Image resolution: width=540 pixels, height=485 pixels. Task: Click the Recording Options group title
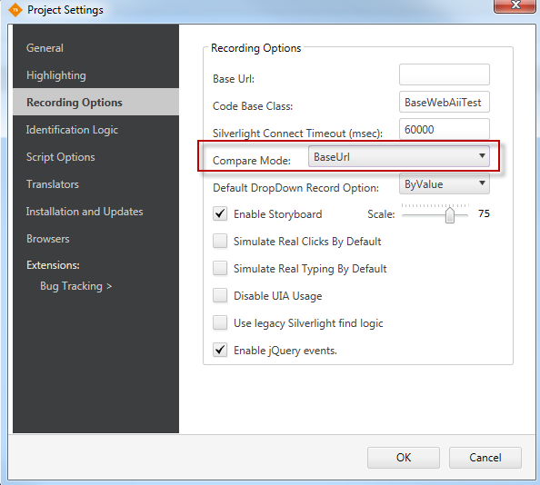[x=255, y=48]
